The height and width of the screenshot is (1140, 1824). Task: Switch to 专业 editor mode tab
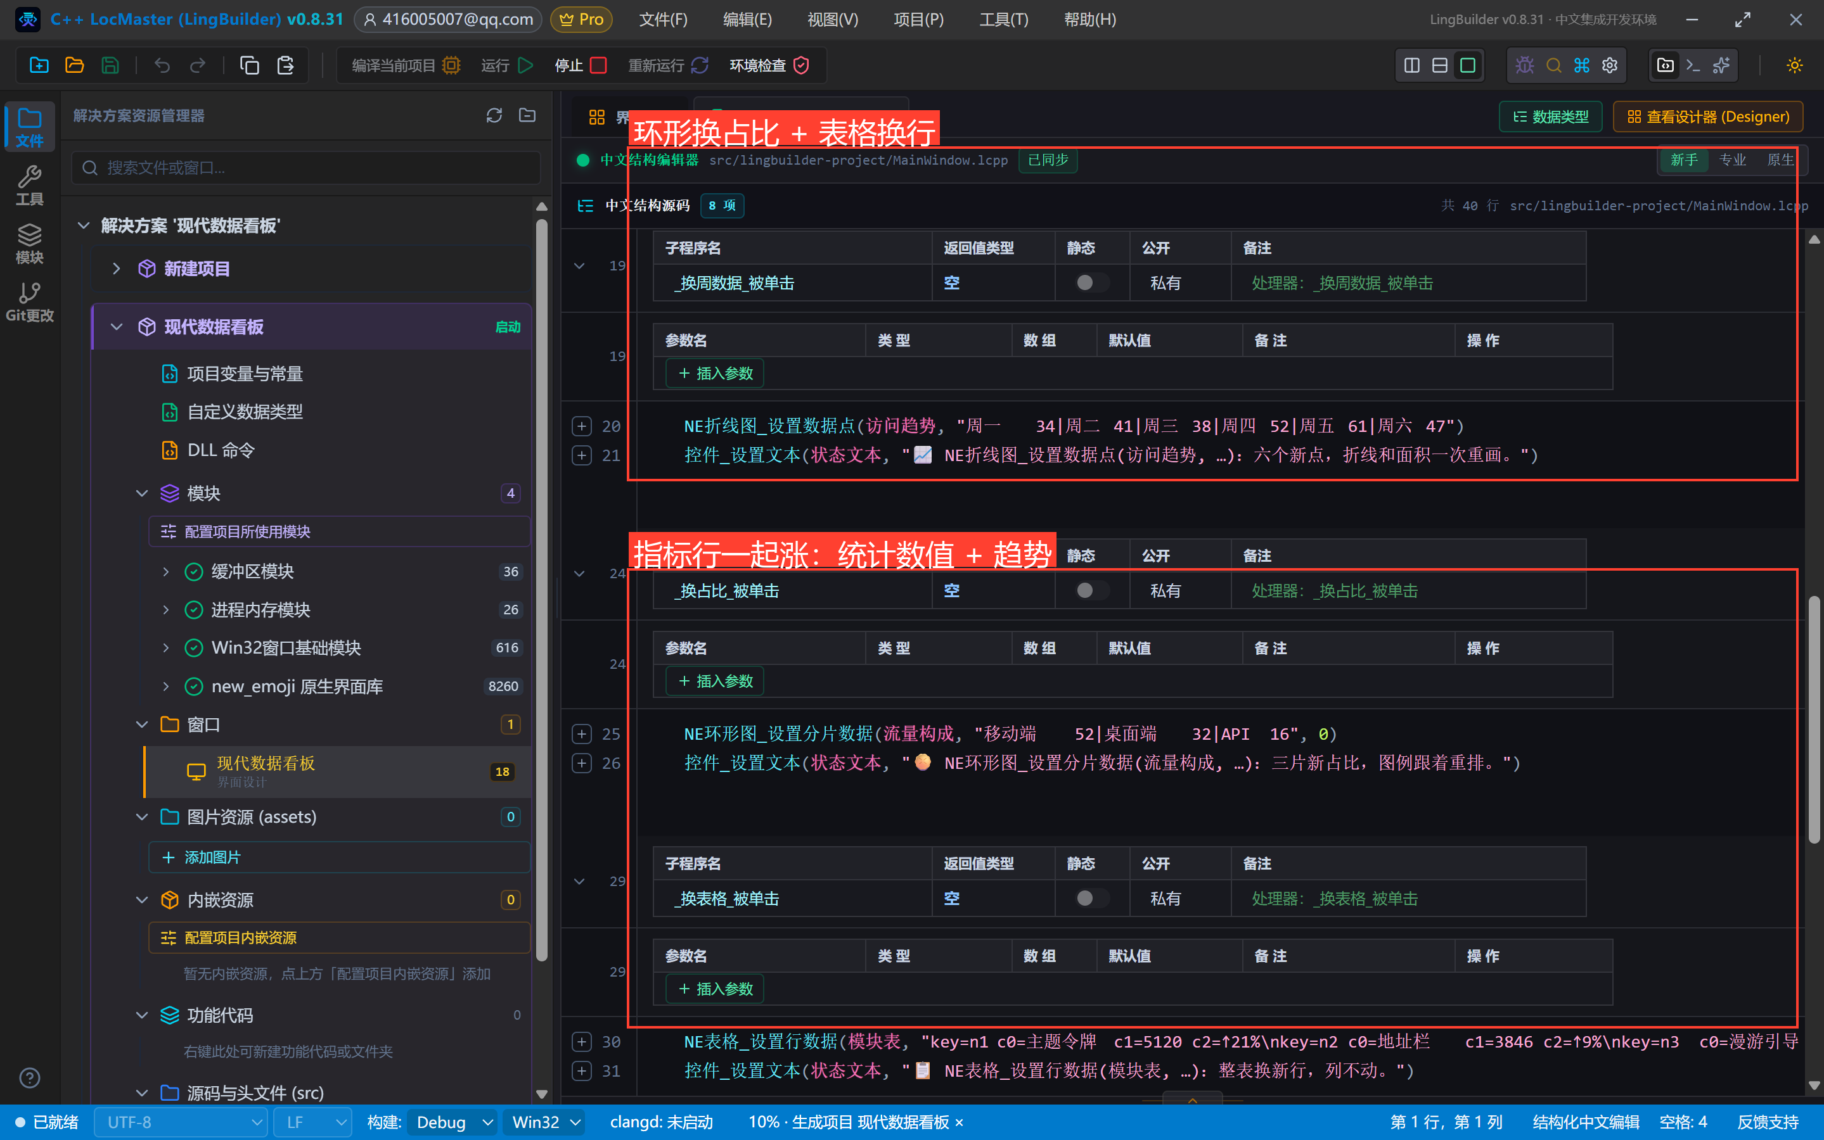1732,160
